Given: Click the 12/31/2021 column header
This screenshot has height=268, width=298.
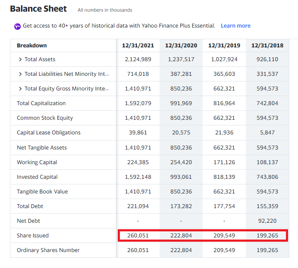Looking at the screenshot, I should coord(138,46).
